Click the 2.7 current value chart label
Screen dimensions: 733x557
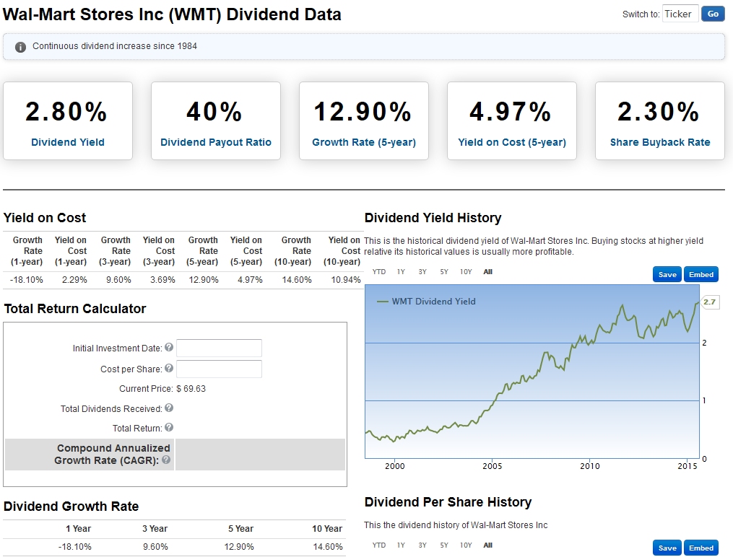(710, 302)
